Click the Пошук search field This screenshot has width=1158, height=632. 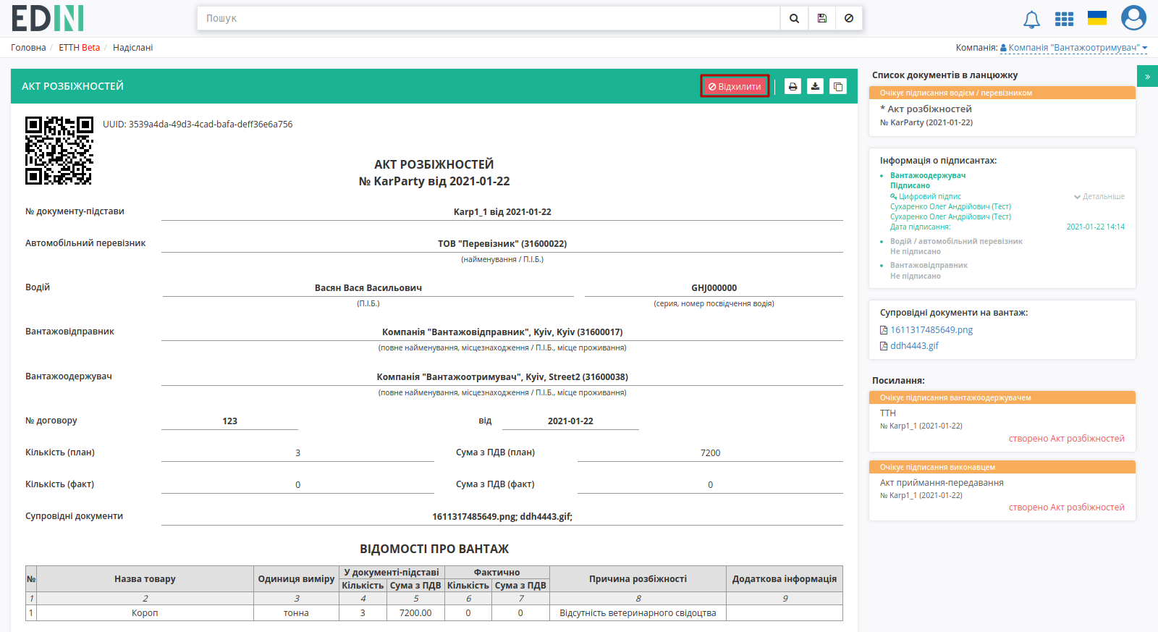pyautogui.click(x=489, y=19)
